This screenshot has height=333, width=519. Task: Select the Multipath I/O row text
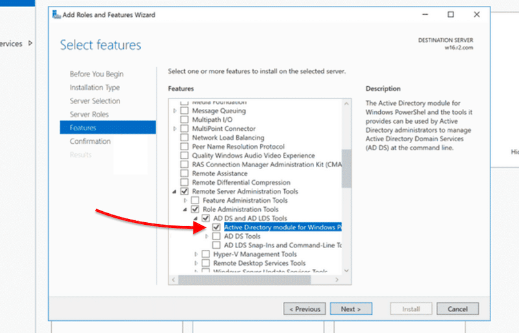(212, 119)
